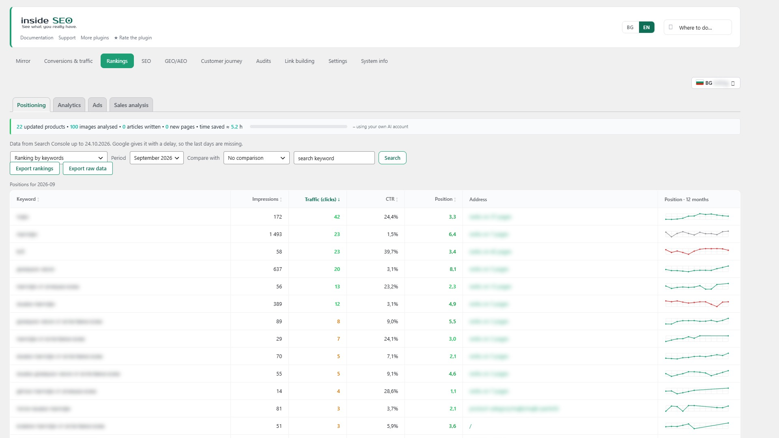Screen dimensions: 779x438
Task: Switch to the Ads tab
Action: click(x=97, y=105)
